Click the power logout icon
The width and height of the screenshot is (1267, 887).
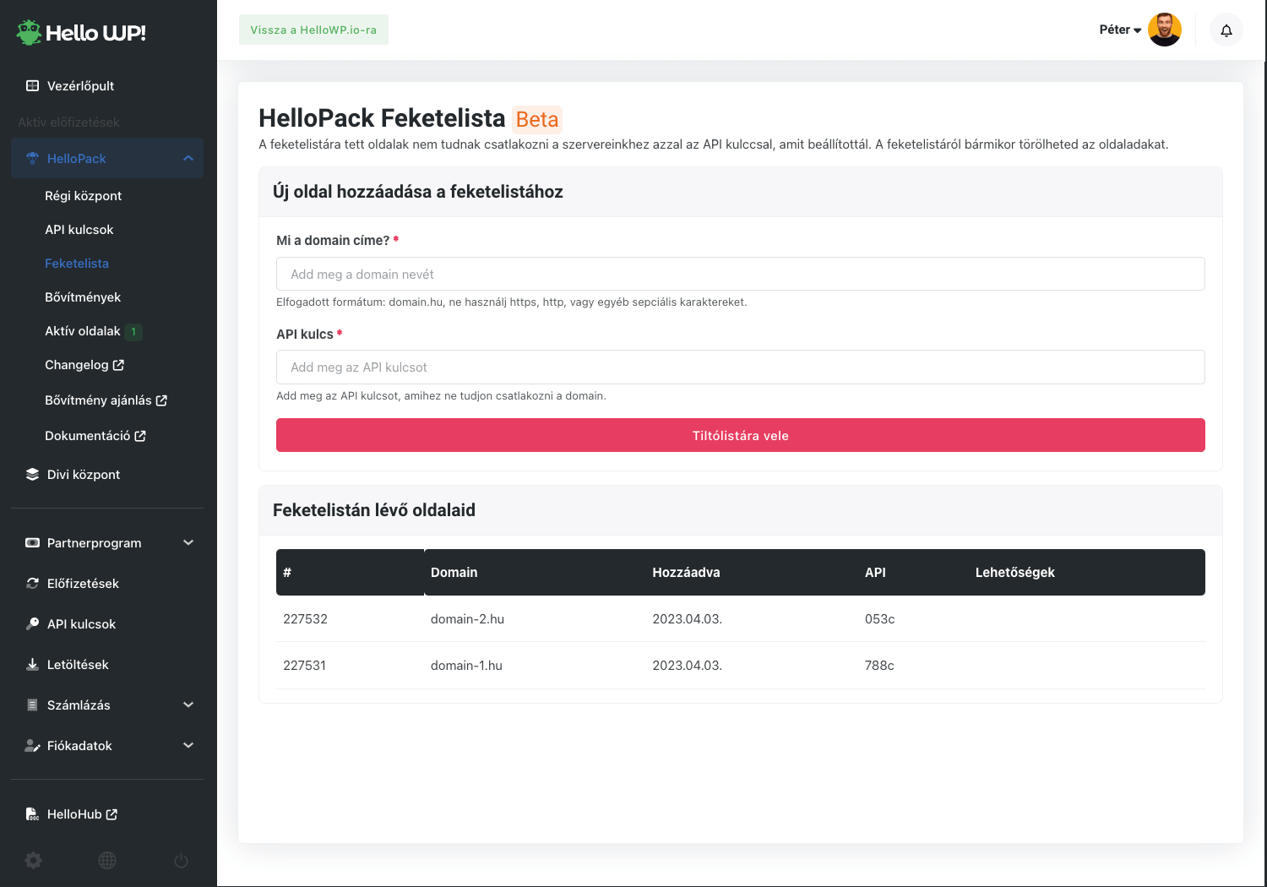click(181, 860)
